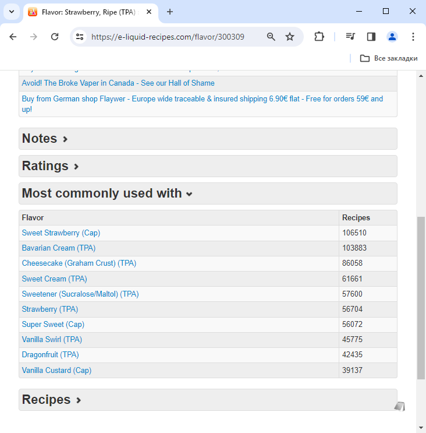Bookmark this page with the star icon
The image size is (426, 433).
[x=289, y=37]
